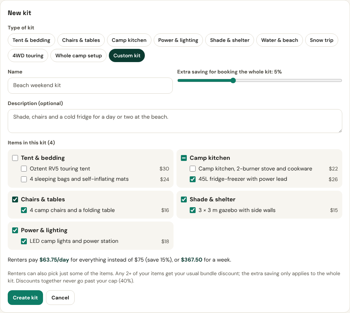Uncheck the Power & lighting group checkbox
This screenshot has height=313, width=350.
pos(15,230)
